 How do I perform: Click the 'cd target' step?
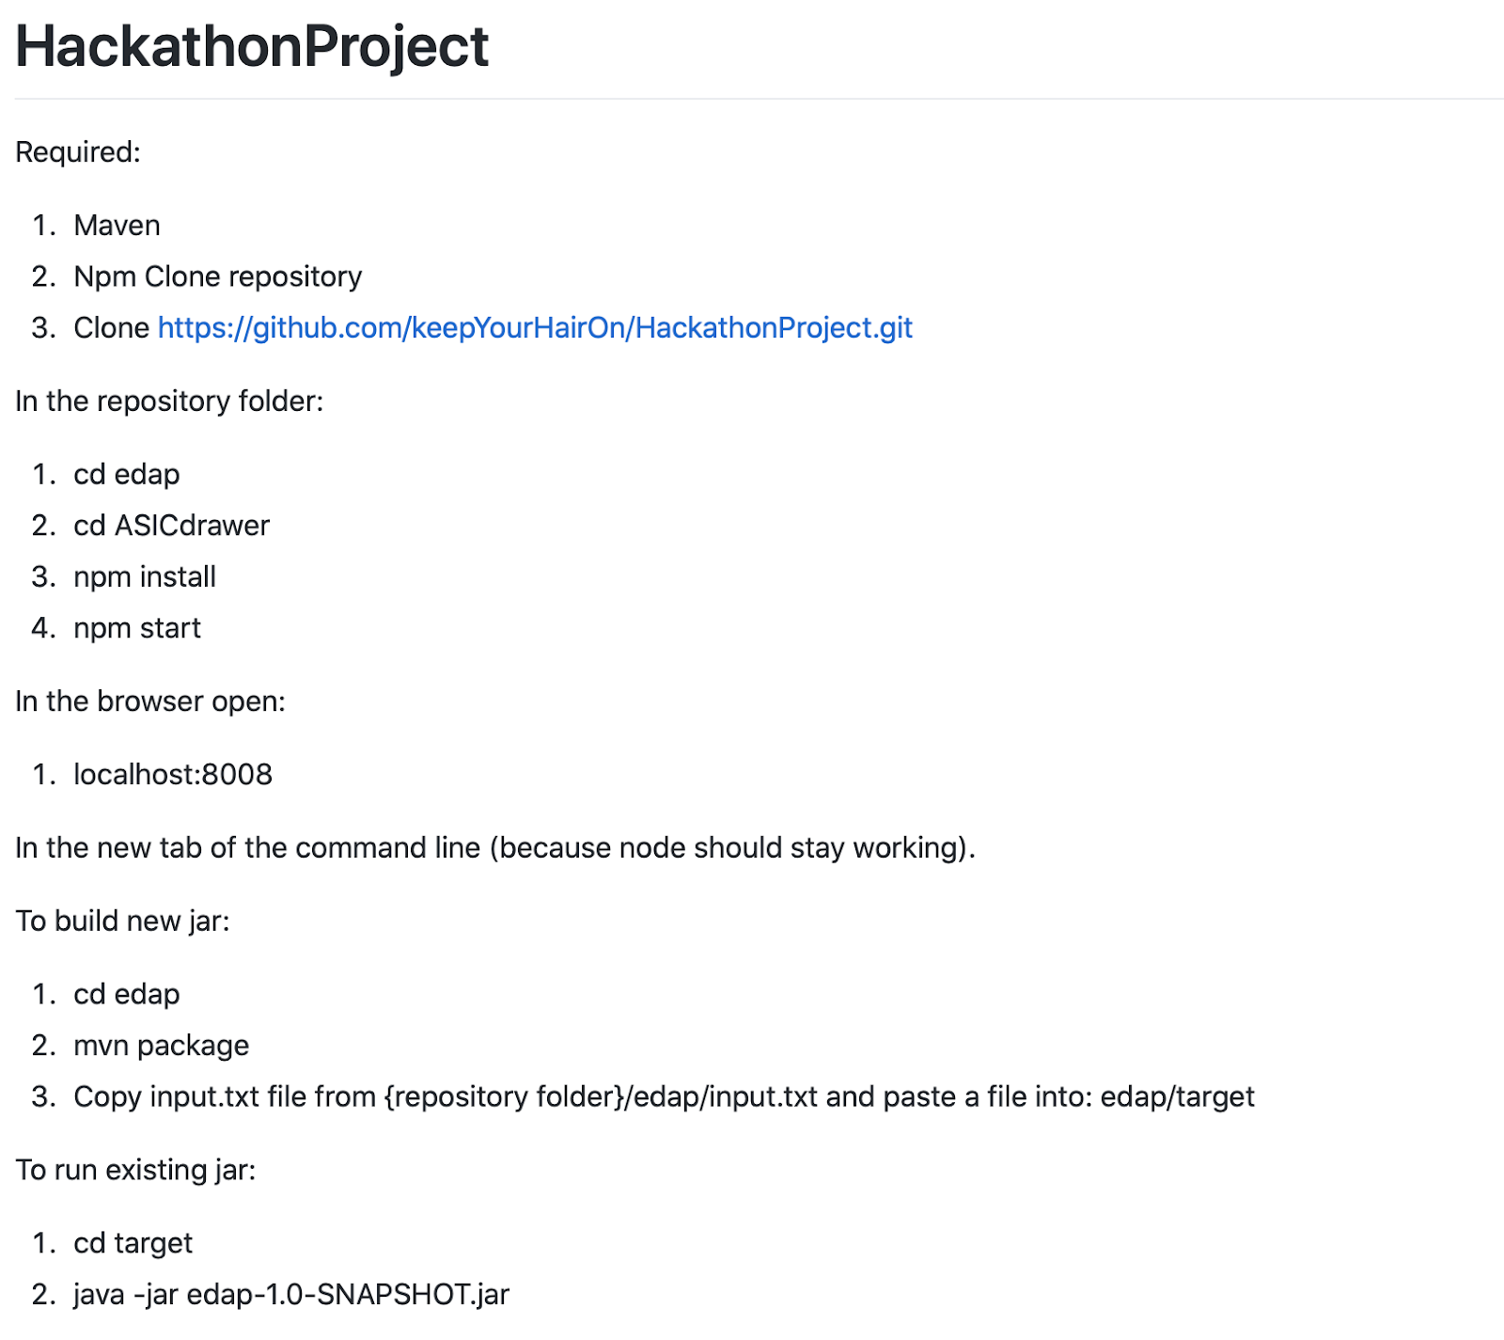(x=133, y=1243)
